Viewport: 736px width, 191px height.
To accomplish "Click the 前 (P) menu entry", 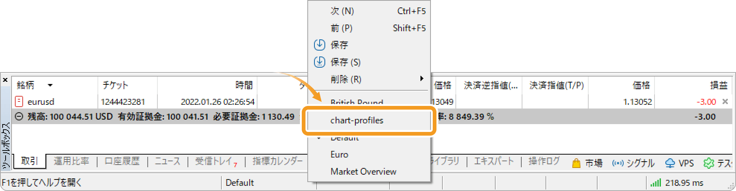I will [x=369, y=28].
